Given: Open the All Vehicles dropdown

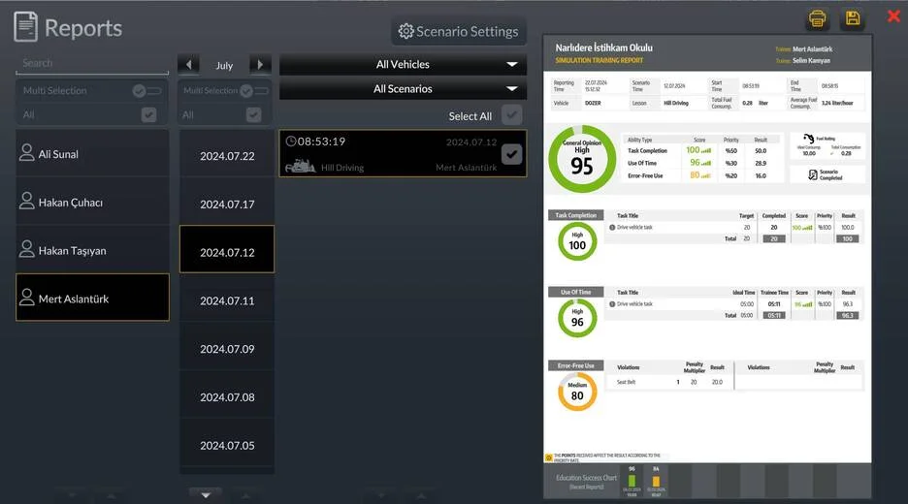Looking at the screenshot, I should click(403, 65).
